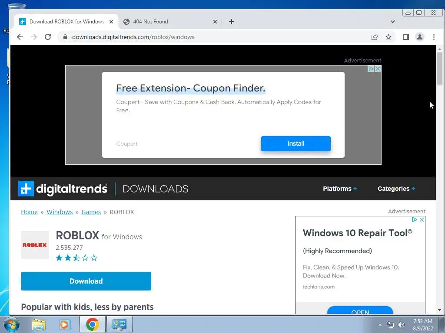
Task: View site information via padlock icon
Action: point(65,37)
